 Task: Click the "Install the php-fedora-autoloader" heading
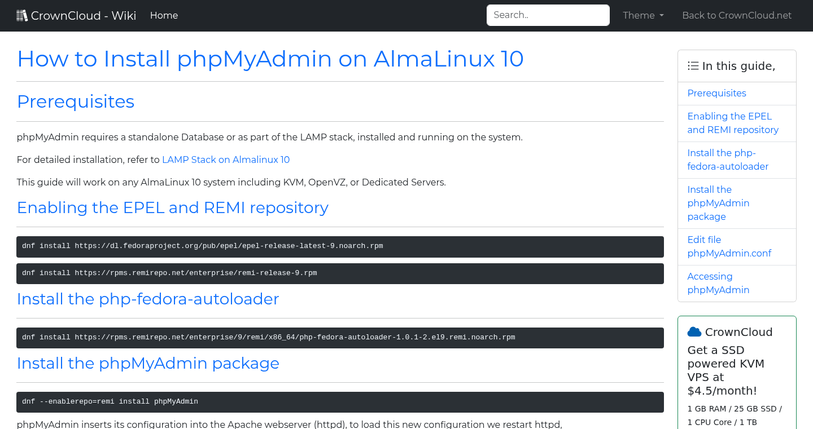click(147, 299)
